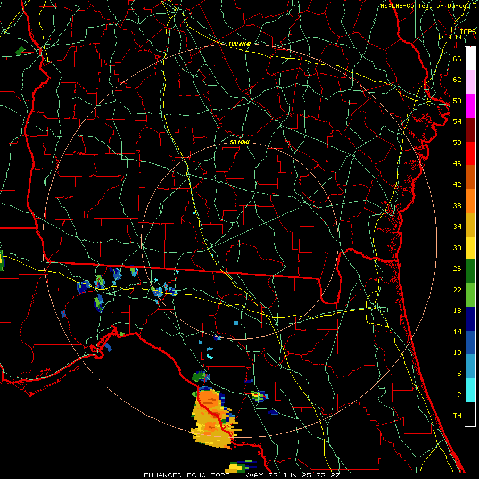Click the 'KVAX' station identifier
The height and width of the screenshot is (479, 479).
point(255,475)
